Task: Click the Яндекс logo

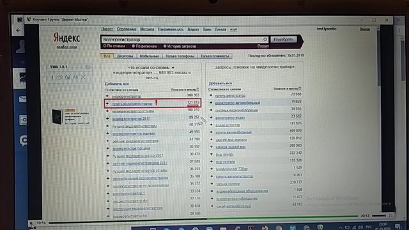Action: tap(66, 38)
